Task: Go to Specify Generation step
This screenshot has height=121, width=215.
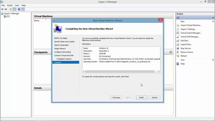Action: (61, 45)
